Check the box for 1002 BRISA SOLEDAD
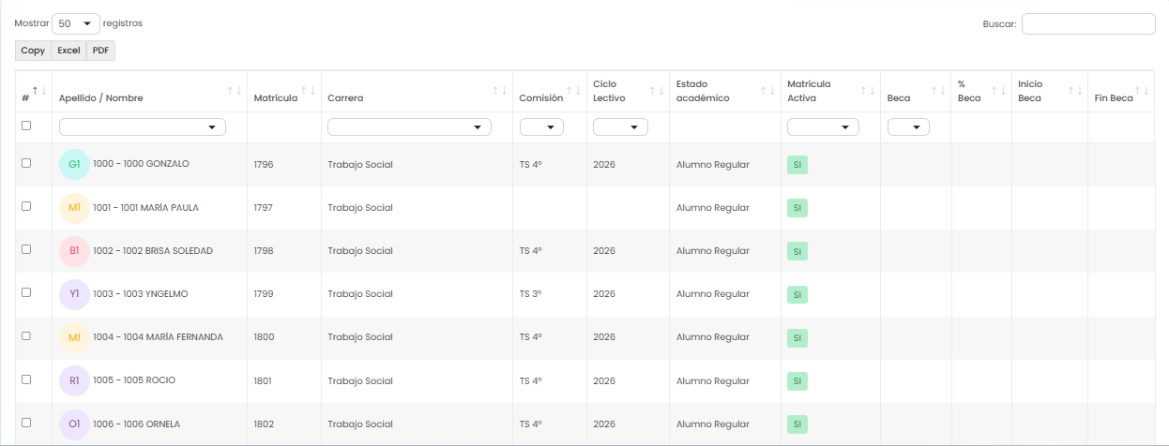 click(26, 249)
